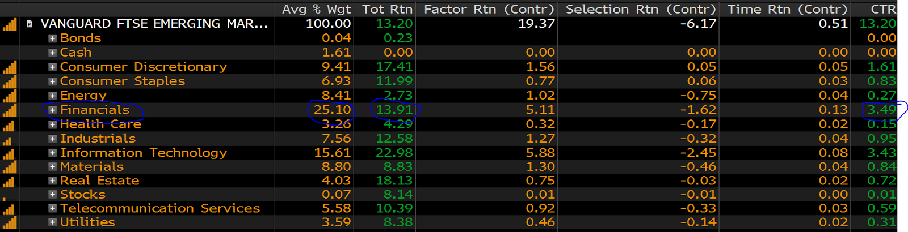908x232 pixels.
Task: Expand the Industrials sector row
Action: pos(52,139)
